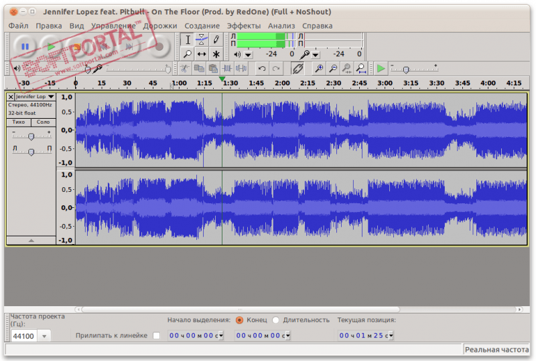Image resolution: width=536 pixels, height=361 pixels.
Task: Click the Silence audio icon
Action: tap(241, 69)
